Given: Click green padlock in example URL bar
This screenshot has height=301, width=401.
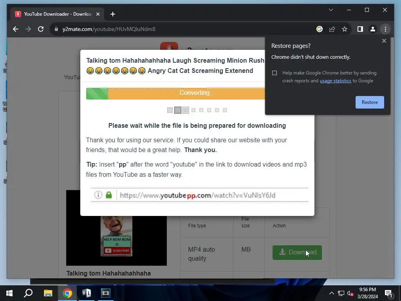Looking at the screenshot, I should 109,195.
